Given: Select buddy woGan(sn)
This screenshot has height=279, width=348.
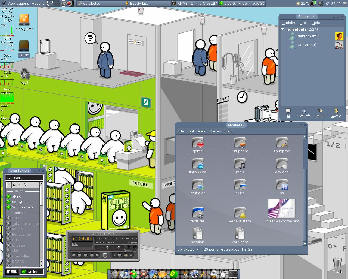Looking at the screenshot, I should pos(312,45).
